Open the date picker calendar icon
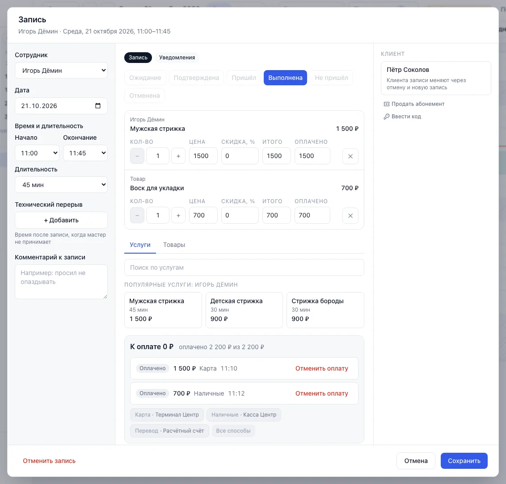This screenshot has width=506, height=484. [98, 106]
